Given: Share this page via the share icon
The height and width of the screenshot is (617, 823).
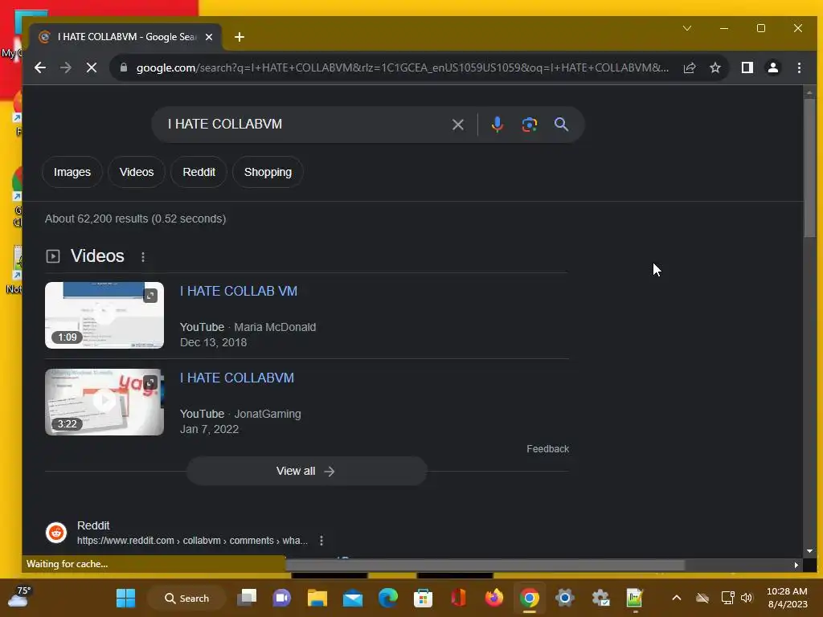Looking at the screenshot, I should (690, 67).
